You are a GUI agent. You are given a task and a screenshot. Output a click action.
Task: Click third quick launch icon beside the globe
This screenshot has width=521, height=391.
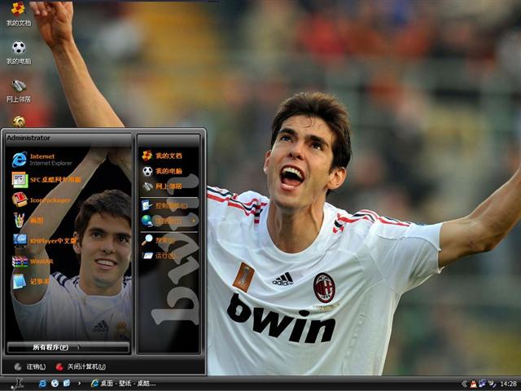click(x=67, y=384)
